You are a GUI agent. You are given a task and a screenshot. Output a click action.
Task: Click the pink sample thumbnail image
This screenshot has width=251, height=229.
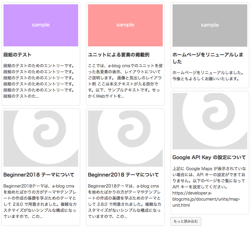pyautogui.click(x=125, y=25)
